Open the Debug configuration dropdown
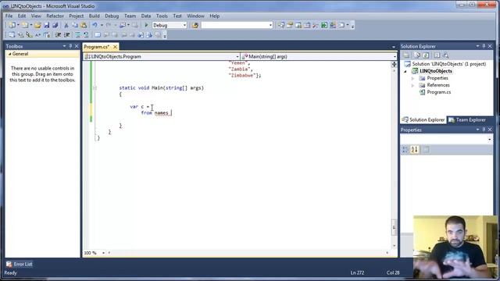 tap(184, 25)
